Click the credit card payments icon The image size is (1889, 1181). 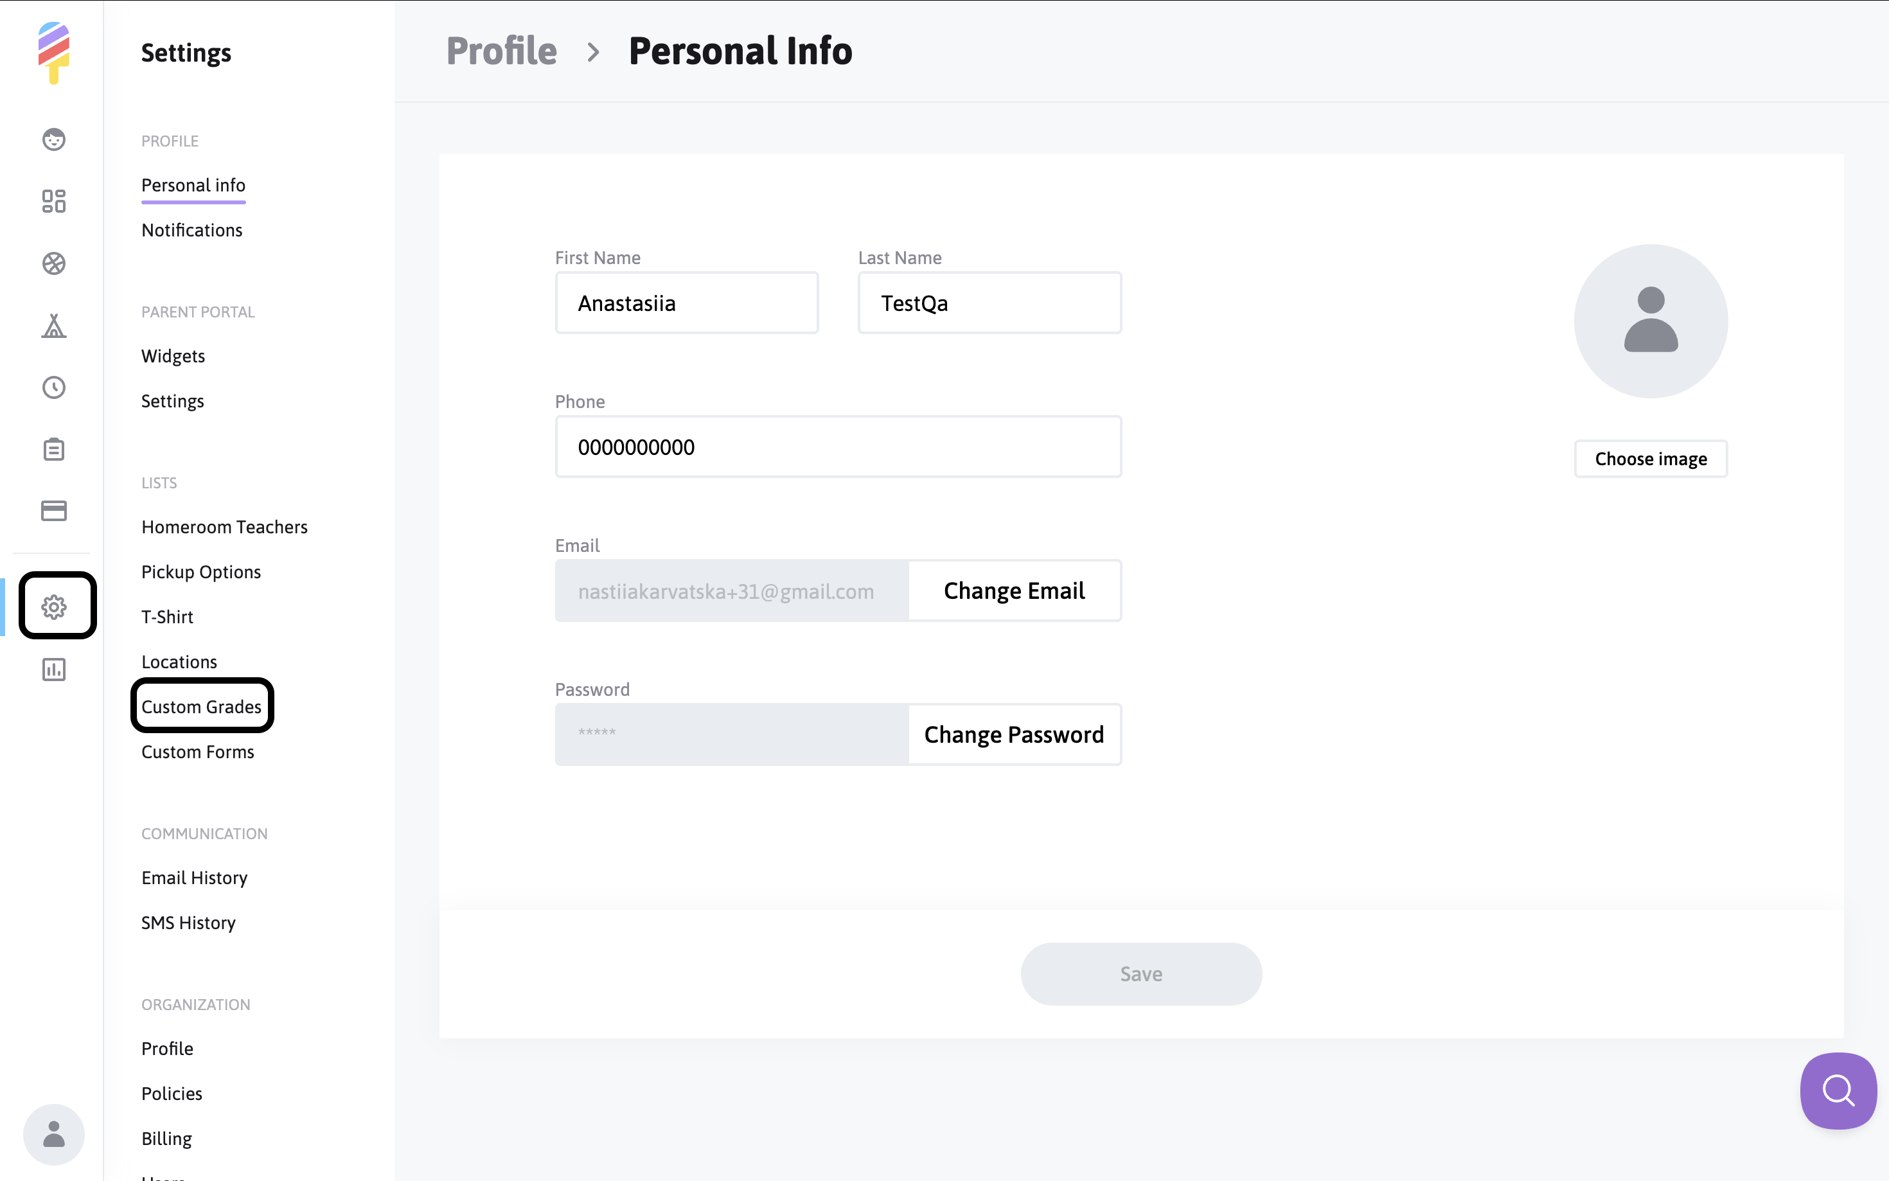[54, 511]
